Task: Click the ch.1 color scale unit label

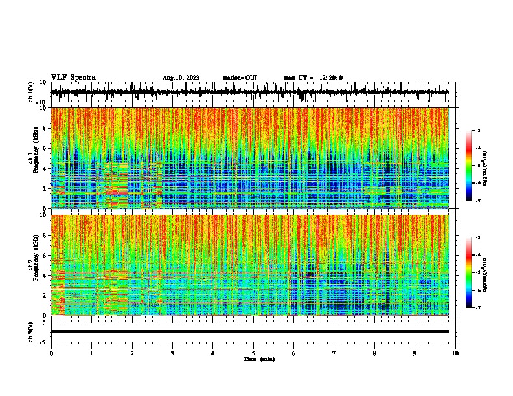Action: click(485, 168)
